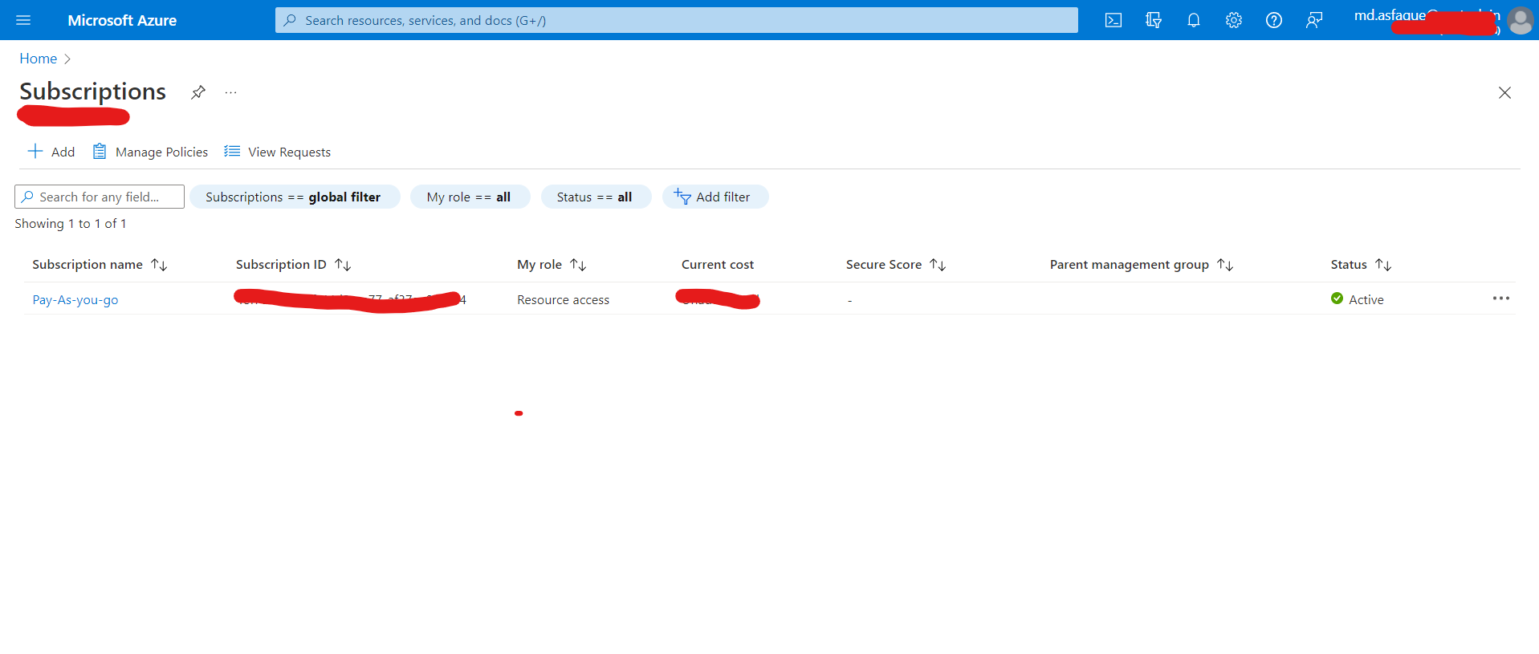
Task: Click the Active status cell
Action: pos(1357,299)
